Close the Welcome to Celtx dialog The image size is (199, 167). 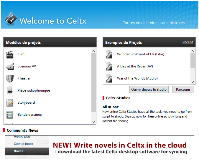point(196,4)
